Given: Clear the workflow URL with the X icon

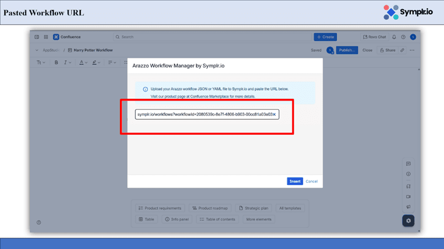Looking at the screenshot, I should (274, 114).
